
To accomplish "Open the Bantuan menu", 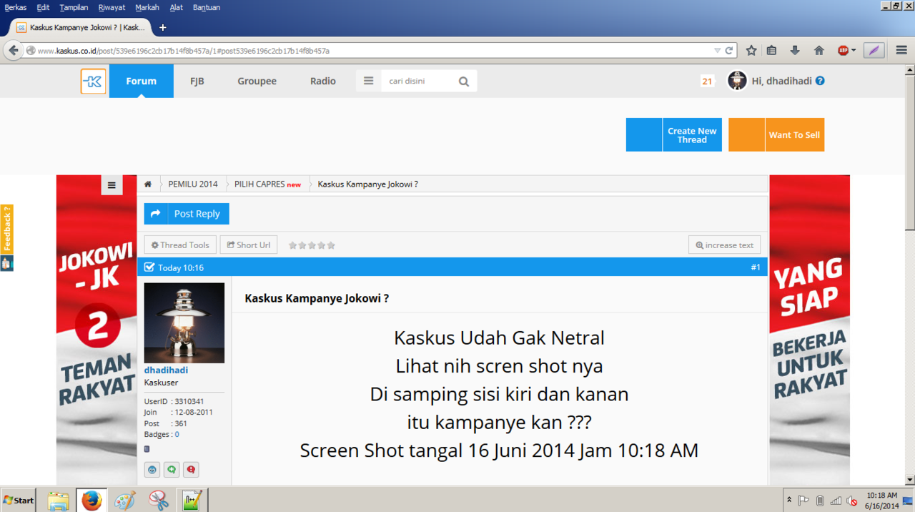I will tap(207, 7).
